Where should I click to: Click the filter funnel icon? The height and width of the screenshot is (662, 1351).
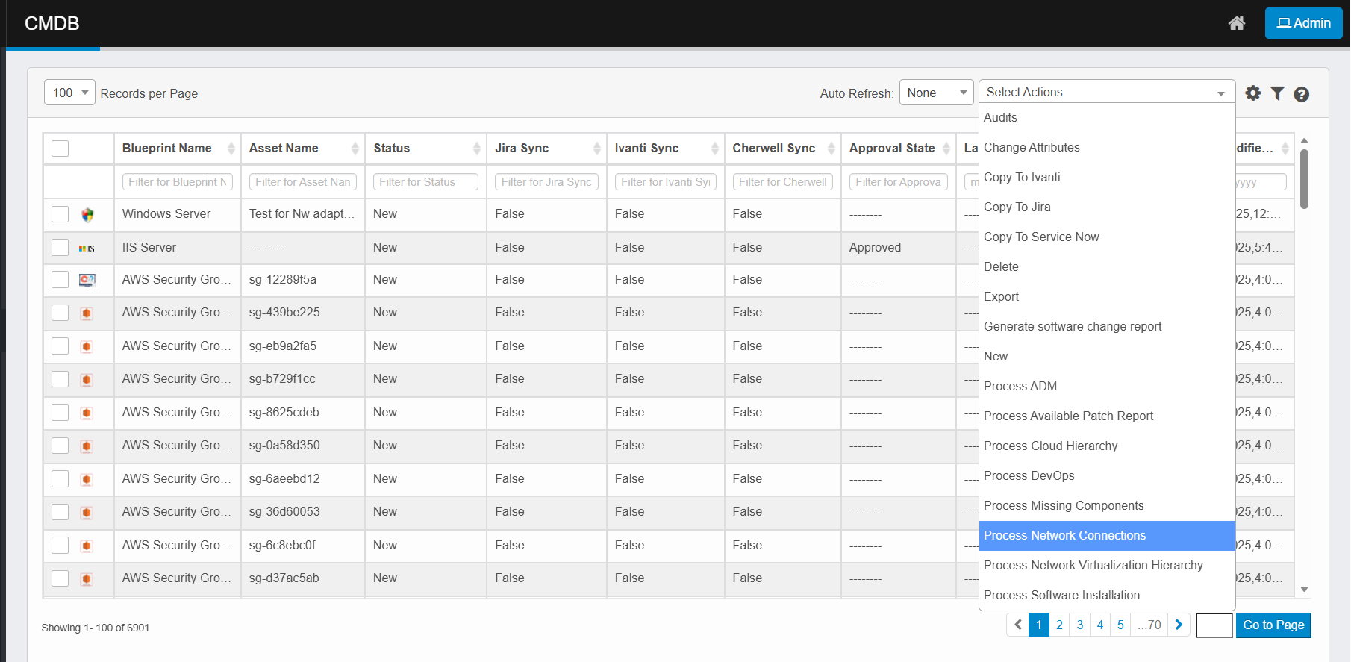1277,93
